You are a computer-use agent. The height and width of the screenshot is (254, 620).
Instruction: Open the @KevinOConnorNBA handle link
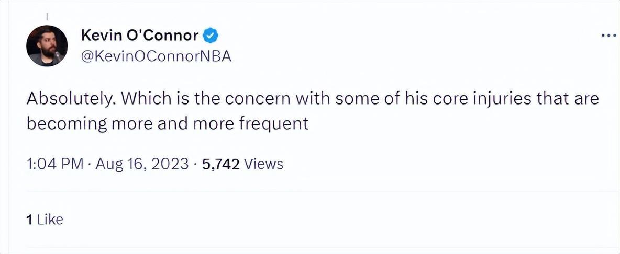coord(156,56)
